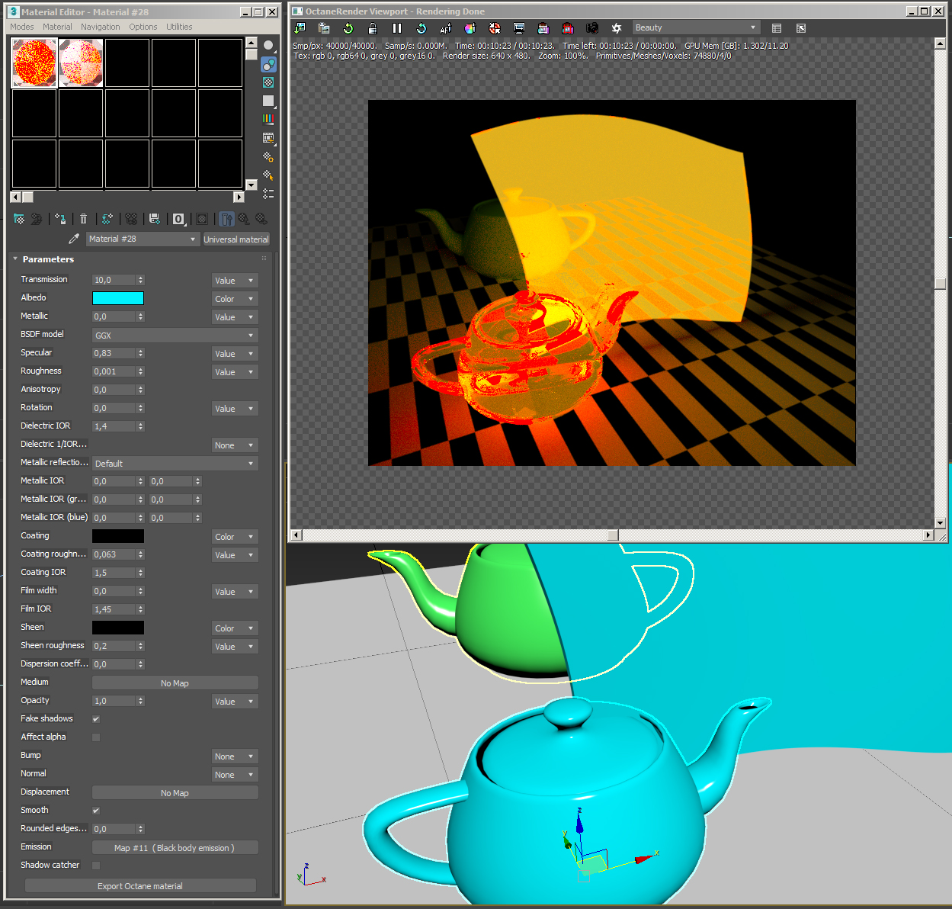Pause the Octane render
This screenshot has width=952, height=909.
pos(397,28)
